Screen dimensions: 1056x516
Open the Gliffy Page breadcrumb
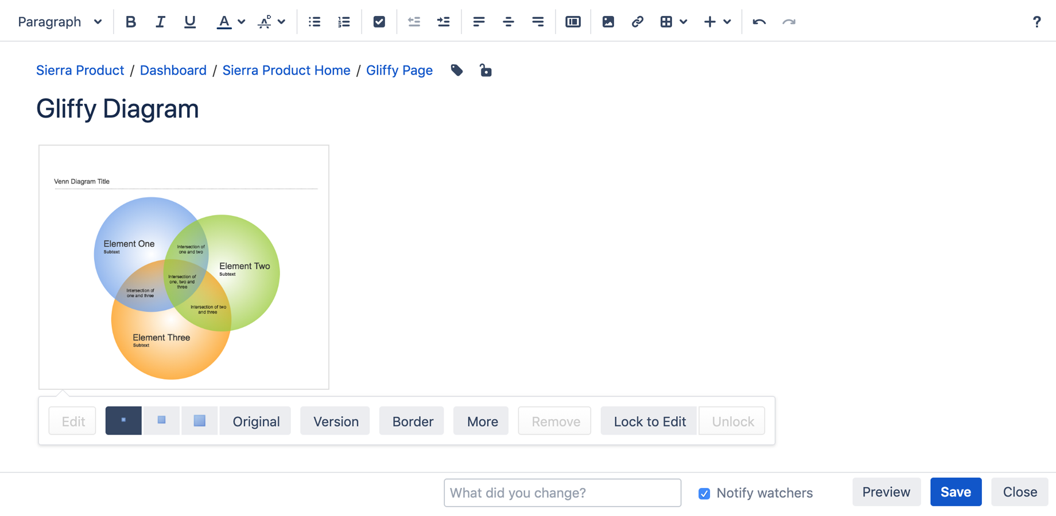[x=399, y=70]
